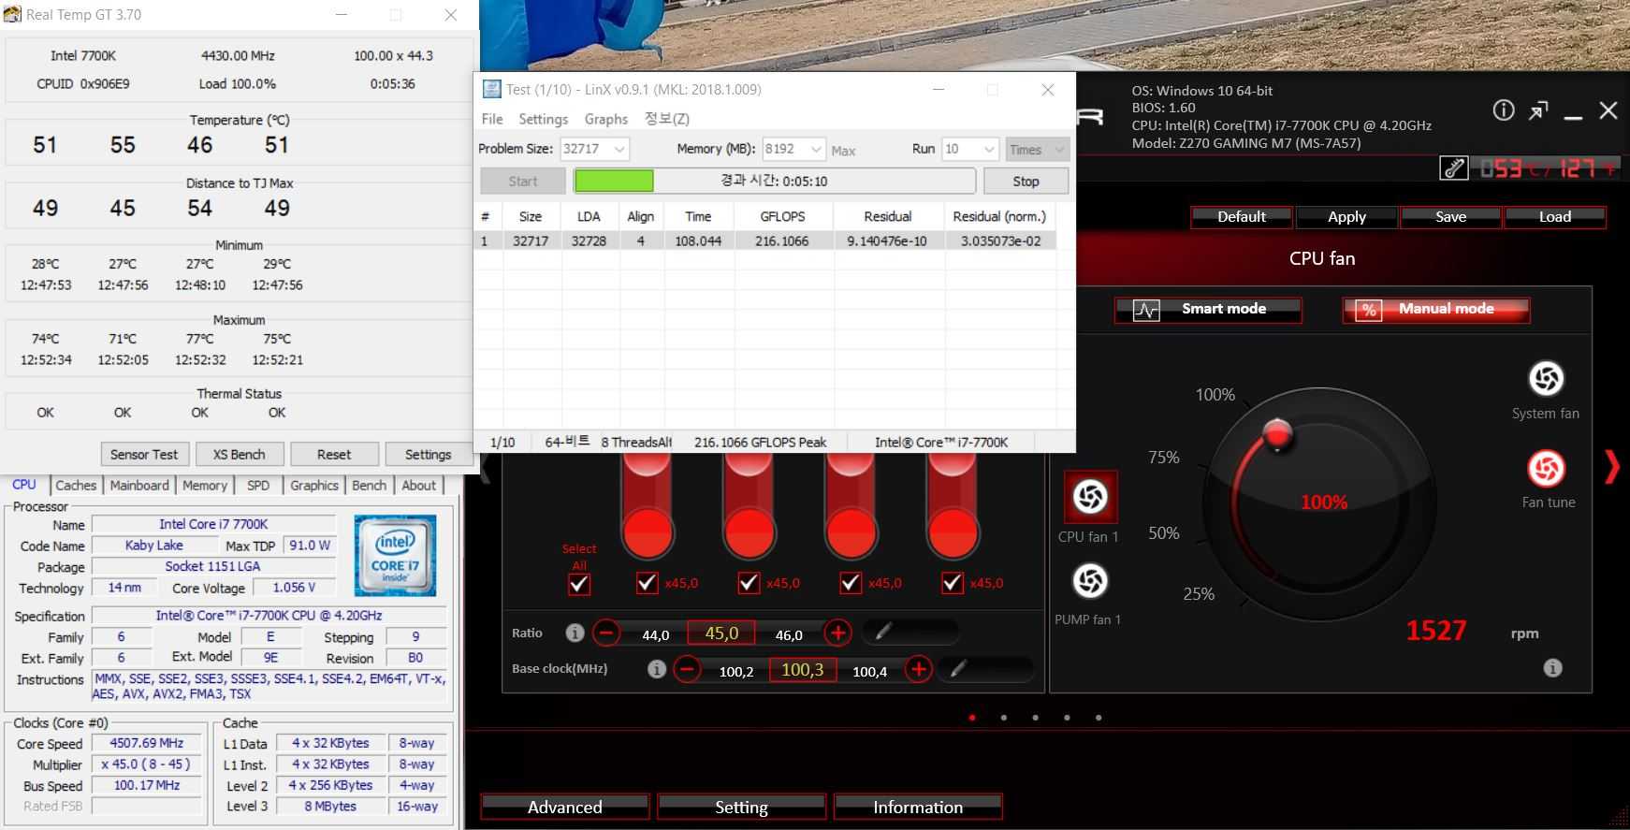Expand the Problem Size dropdown
Image resolution: width=1630 pixels, height=830 pixels.
tap(619, 150)
